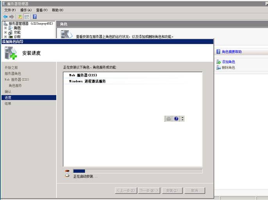Open the 操作(A) menu
The height and width of the screenshot is (201, 268).
point(26,10)
